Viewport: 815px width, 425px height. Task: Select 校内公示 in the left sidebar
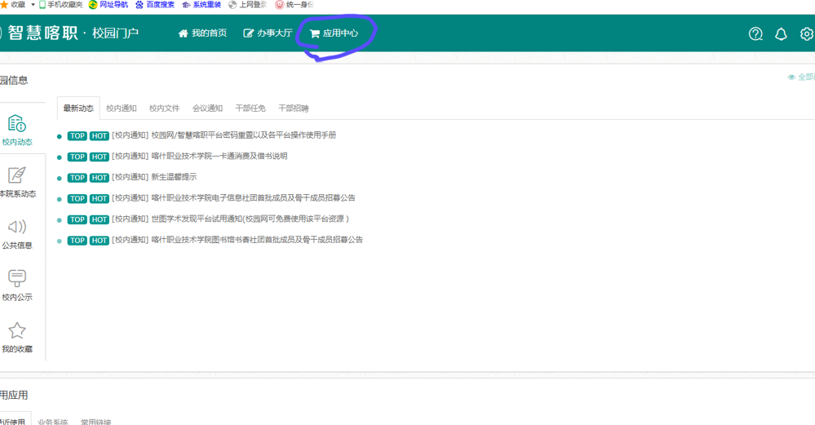(17, 286)
